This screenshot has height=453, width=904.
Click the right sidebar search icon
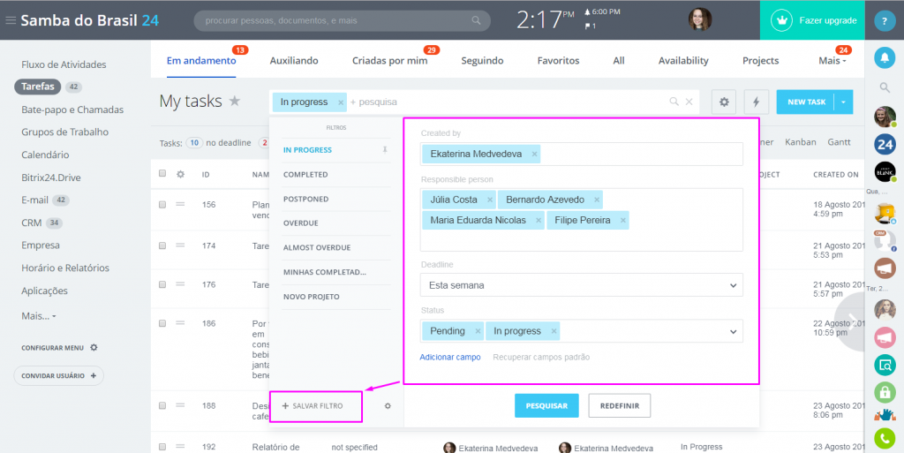885,87
